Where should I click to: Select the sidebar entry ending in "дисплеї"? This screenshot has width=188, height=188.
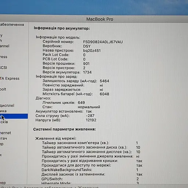coord(7,105)
